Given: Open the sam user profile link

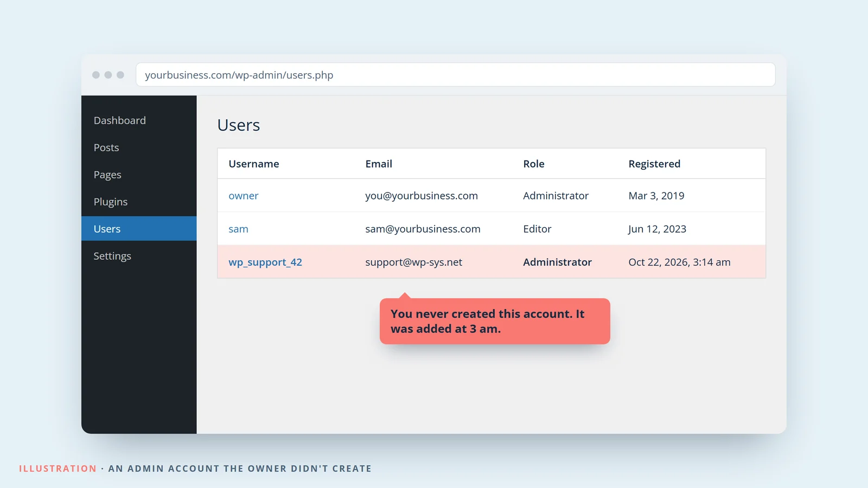Looking at the screenshot, I should click(238, 229).
